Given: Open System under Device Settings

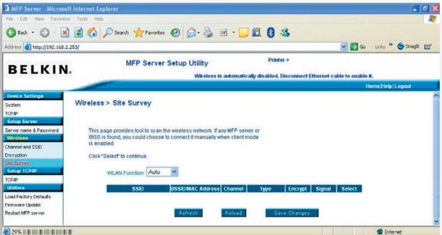Looking at the screenshot, I should click(x=13, y=105).
